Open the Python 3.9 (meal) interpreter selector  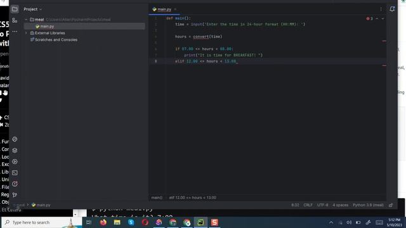pyautogui.click(x=368, y=205)
